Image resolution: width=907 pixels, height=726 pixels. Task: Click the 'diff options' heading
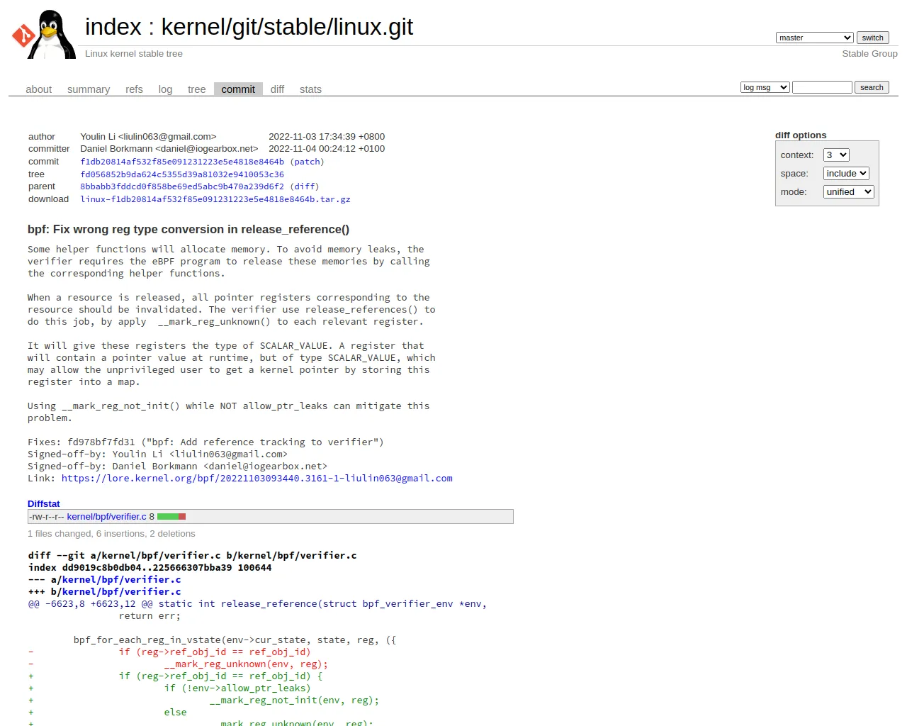click(801, 135)
